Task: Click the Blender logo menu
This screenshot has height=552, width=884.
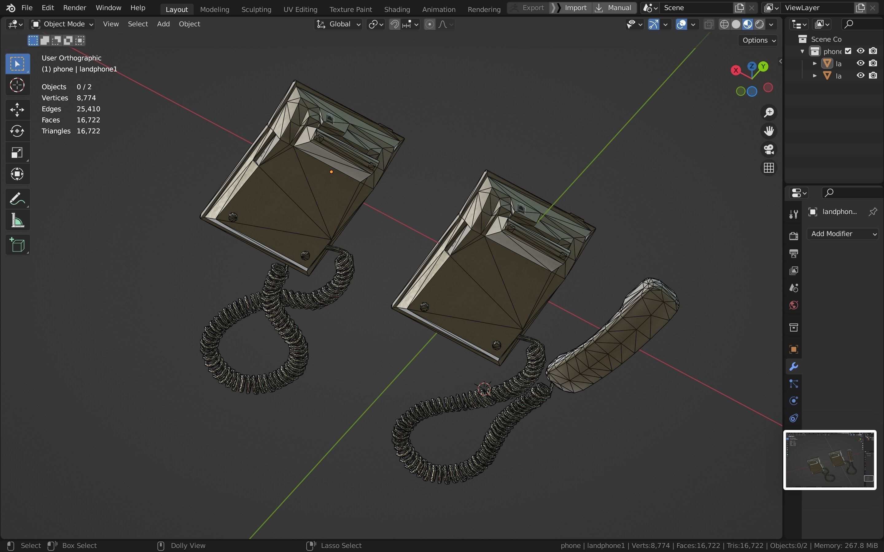Action: (x=11, y=8)
